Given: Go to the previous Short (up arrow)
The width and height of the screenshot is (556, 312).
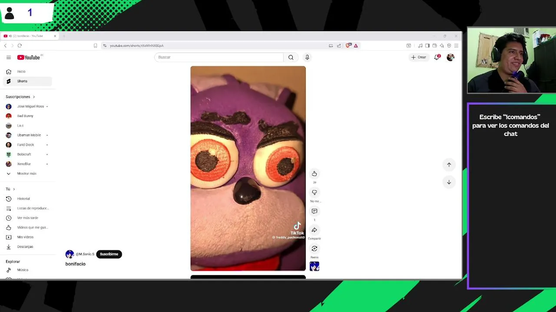Looking at the screenshot, I should [449, 165].
